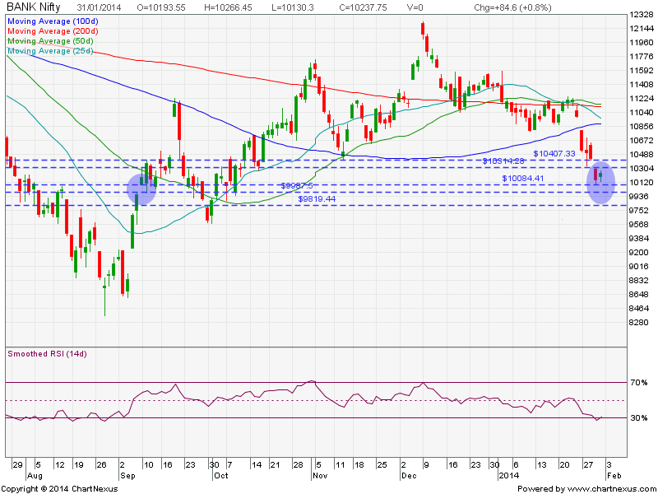Click the 2014 year label on time axis
Screen dimensions: 658x494
508,476
